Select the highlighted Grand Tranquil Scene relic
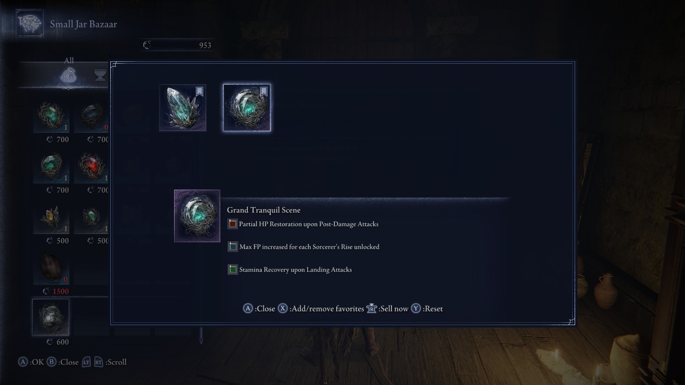Image resolution: width=685 pixels, height=385 pixels. (247, 108)
